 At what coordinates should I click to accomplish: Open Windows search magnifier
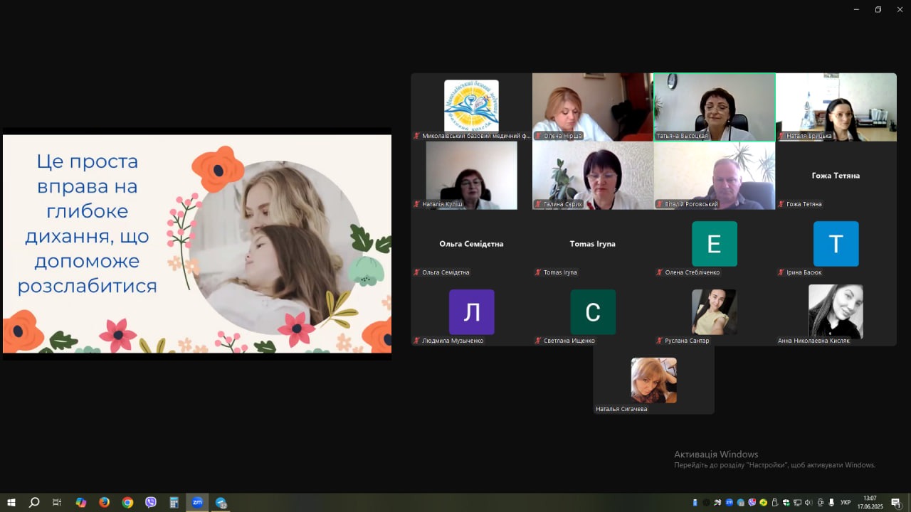pos(34,502)
